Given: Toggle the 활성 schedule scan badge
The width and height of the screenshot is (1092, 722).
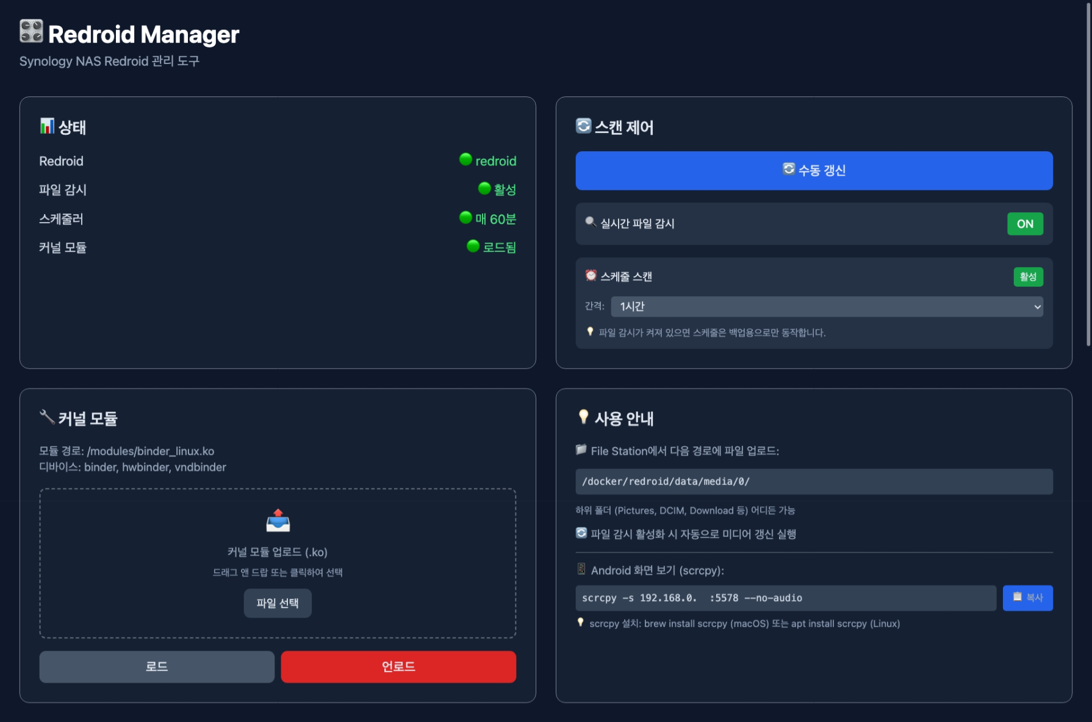Looking at the screenshot, I should tap(1028, 277).
